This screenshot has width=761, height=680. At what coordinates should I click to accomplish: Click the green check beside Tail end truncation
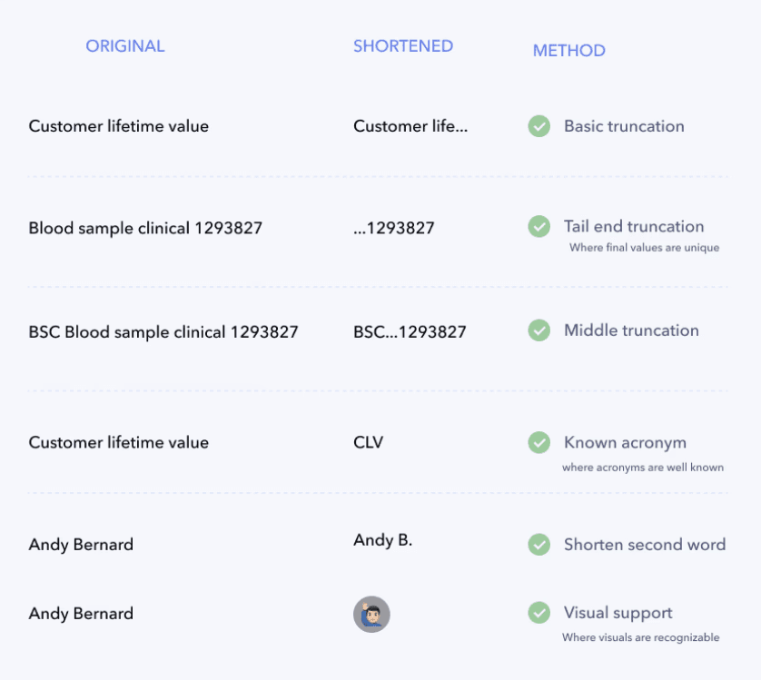[539, 226]
